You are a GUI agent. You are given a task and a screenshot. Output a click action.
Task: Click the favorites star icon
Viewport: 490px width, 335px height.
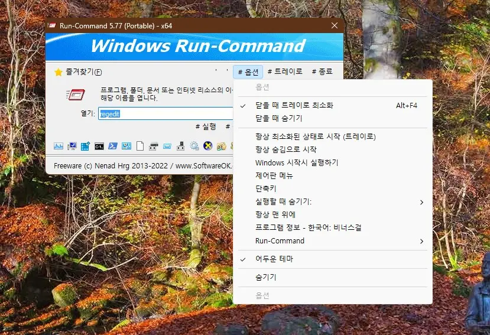click(59, 72)
